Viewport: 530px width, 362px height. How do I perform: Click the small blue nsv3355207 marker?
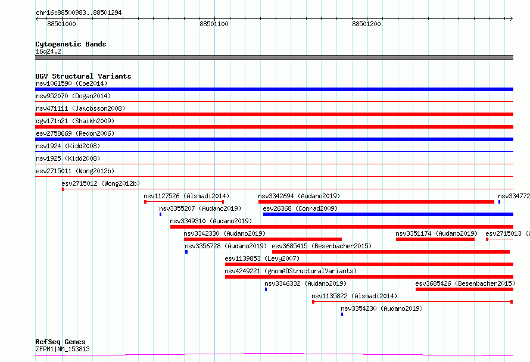(160, 214)
